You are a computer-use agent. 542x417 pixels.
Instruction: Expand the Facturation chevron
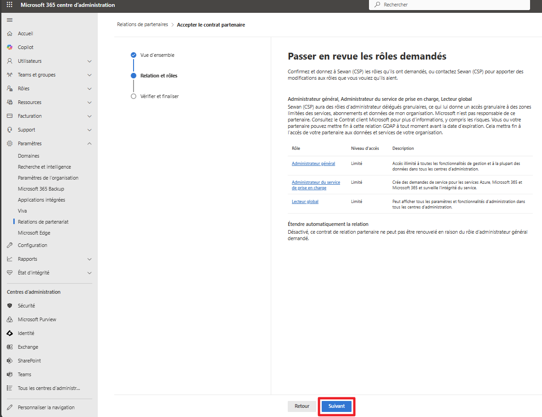click(x=89, y=116)
